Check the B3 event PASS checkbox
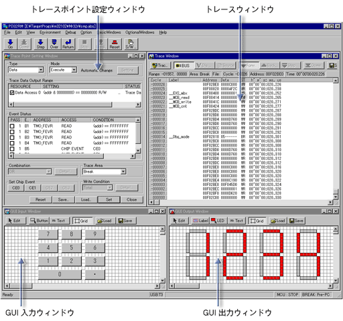This screenshot has width=343, height=321. click(x=12, y=137)
